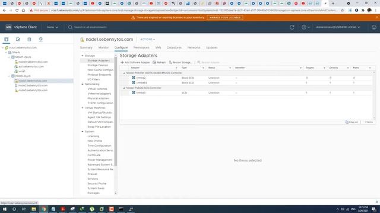The height and width of the screenshot is (213, 380).
Task: Open Virtual switches in Configure menu
Action: [x=97, y=89]
